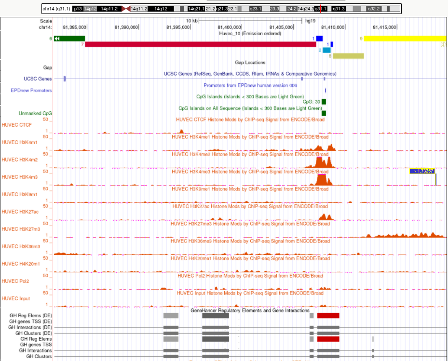This screenshot has height=361, width=448.
Task: Open HUVEC H3K27ac left track label
Action: [20, 212]
